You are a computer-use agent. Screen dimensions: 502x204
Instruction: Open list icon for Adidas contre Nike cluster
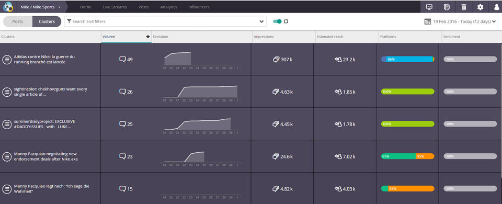point(7,59)
